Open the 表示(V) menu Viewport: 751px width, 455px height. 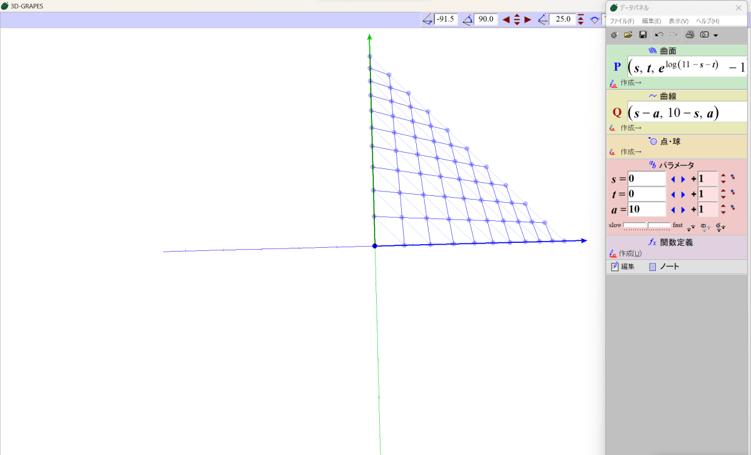pyautogui.click(x=678, y=21)
